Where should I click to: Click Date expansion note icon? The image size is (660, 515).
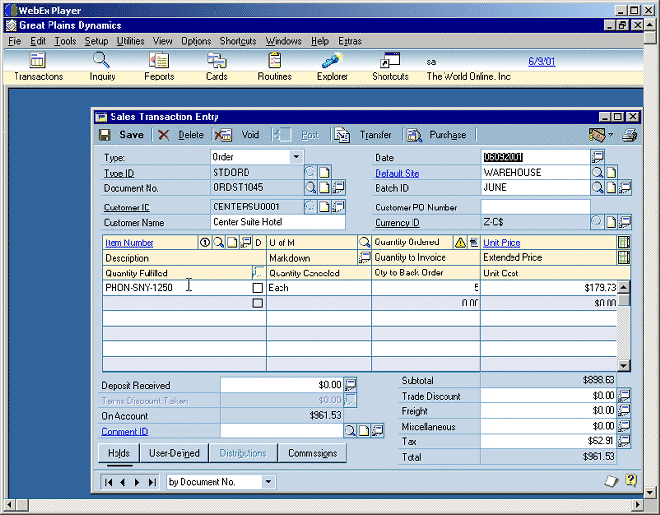pyautogui.click(x=597, y=157)
